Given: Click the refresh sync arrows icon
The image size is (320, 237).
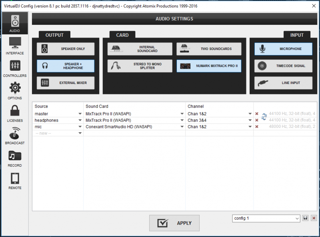Looking at the screenshot, I should (264, 117).
